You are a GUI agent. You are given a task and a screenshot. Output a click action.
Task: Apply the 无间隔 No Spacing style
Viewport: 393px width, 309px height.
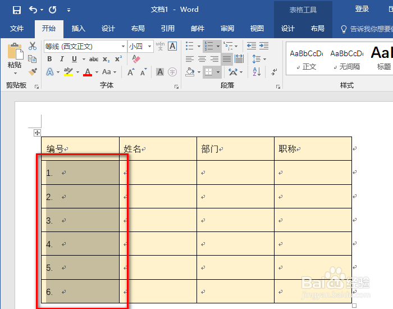(x=347, y=60)
